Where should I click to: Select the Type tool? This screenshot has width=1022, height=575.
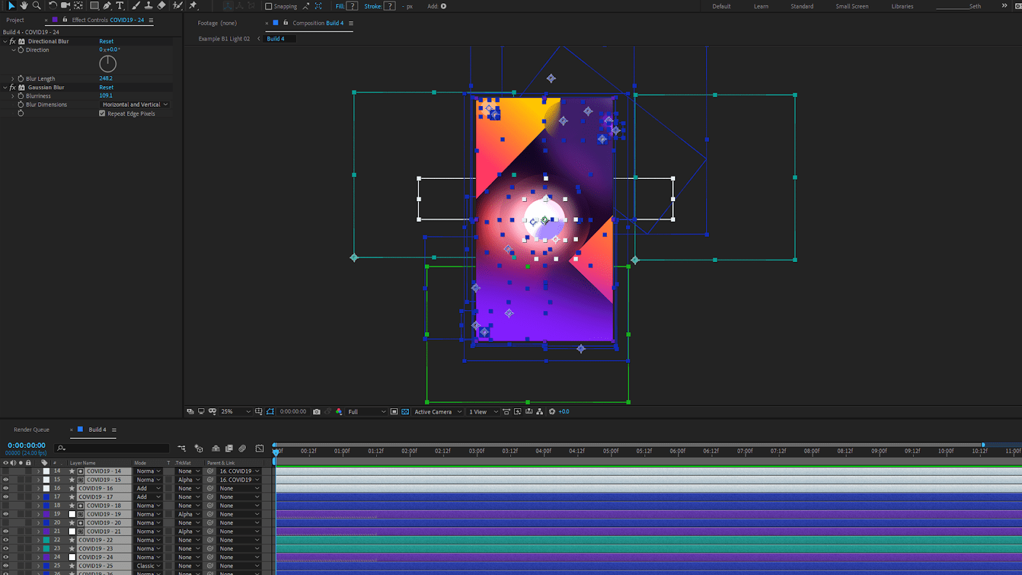(119, 6)
